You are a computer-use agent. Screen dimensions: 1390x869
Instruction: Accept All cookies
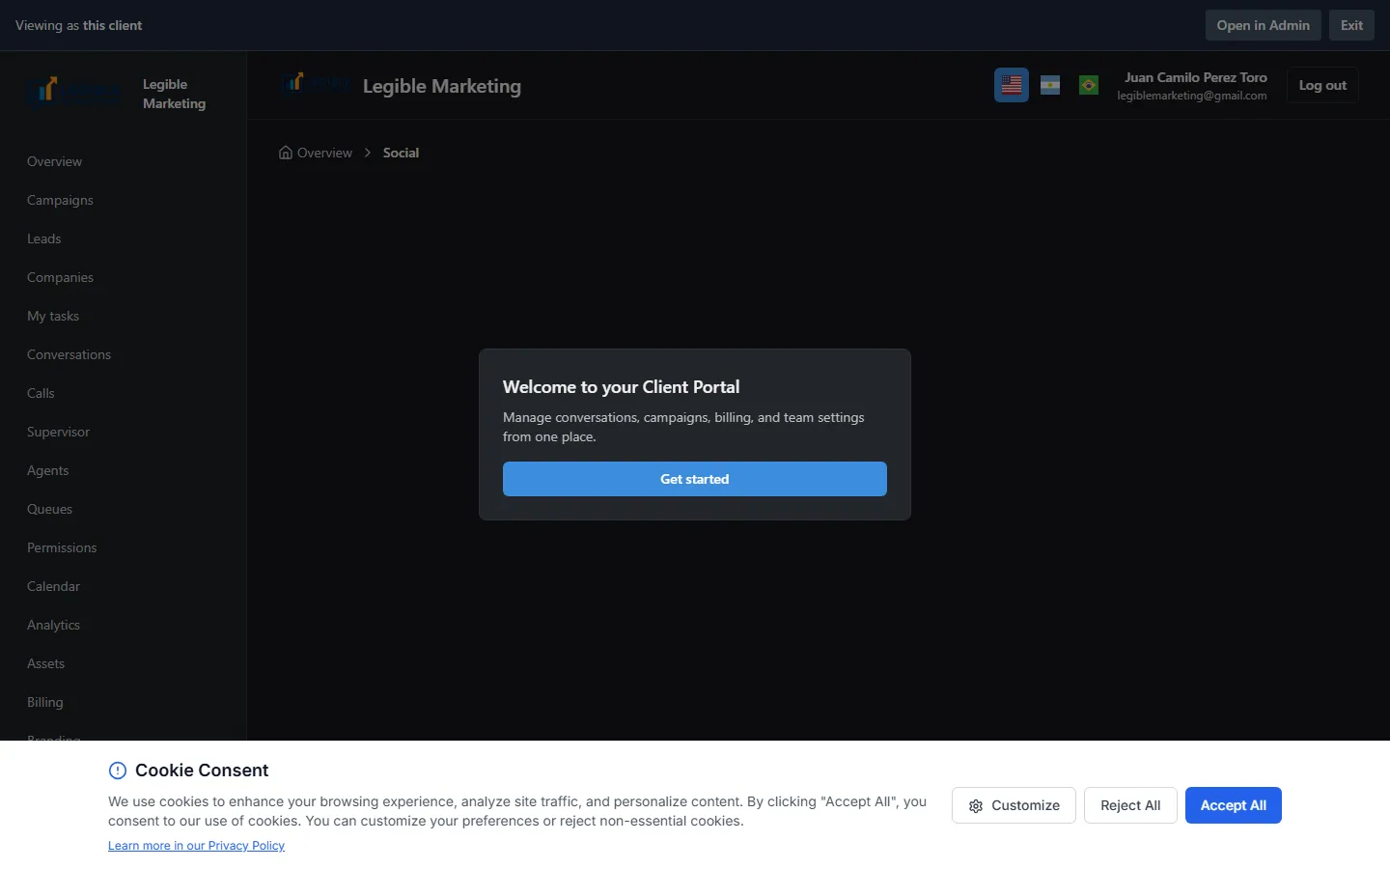tap(1234, 805)
